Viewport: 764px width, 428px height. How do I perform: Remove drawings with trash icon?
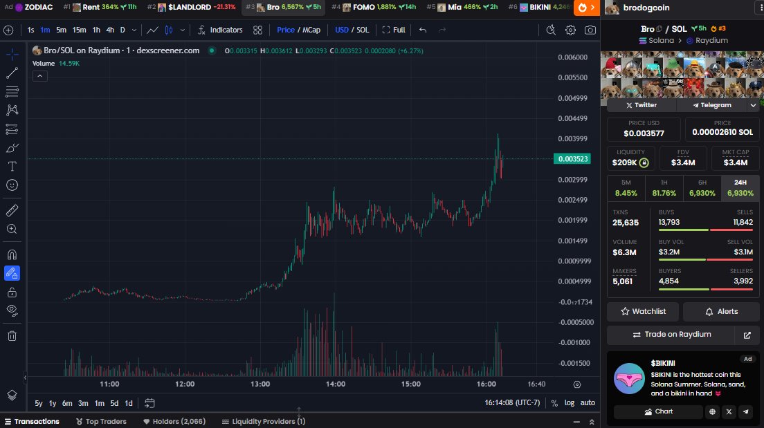click(x=12, y=336)
